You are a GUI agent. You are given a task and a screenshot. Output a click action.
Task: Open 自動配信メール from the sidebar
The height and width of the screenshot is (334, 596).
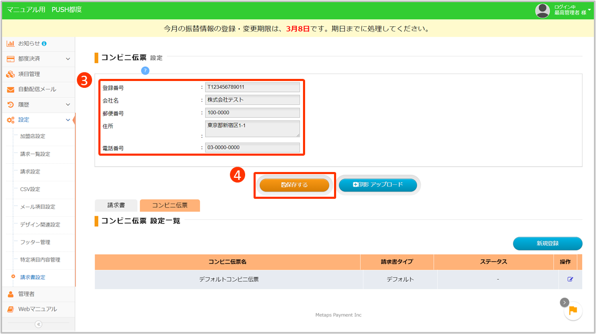pos(37,89)
